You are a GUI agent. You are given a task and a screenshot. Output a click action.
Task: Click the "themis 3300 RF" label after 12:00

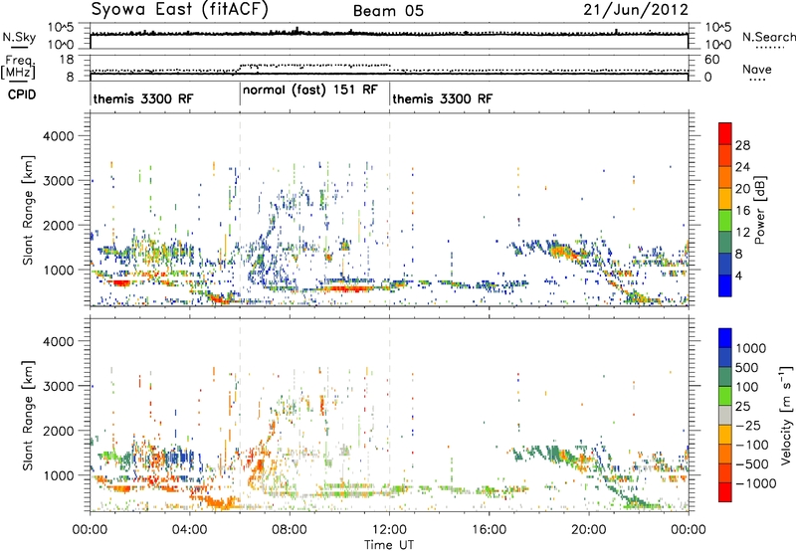(x=442, y=98)
